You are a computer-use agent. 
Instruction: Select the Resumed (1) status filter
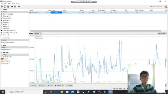click(6, 20)
